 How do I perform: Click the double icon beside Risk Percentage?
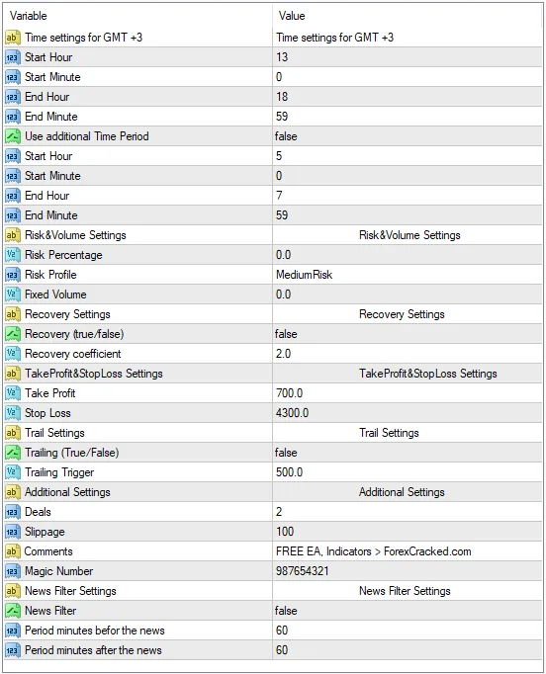(x=13, y=255)
